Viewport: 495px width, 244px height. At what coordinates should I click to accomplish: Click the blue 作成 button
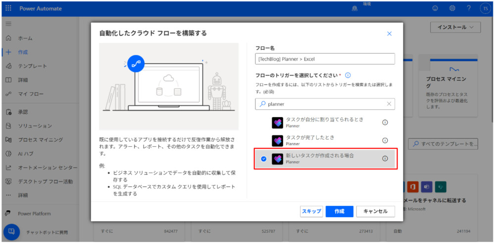pyautogui.click(x=340, y=211)
